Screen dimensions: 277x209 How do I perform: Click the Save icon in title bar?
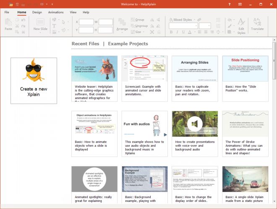click(x=17, y=4)
